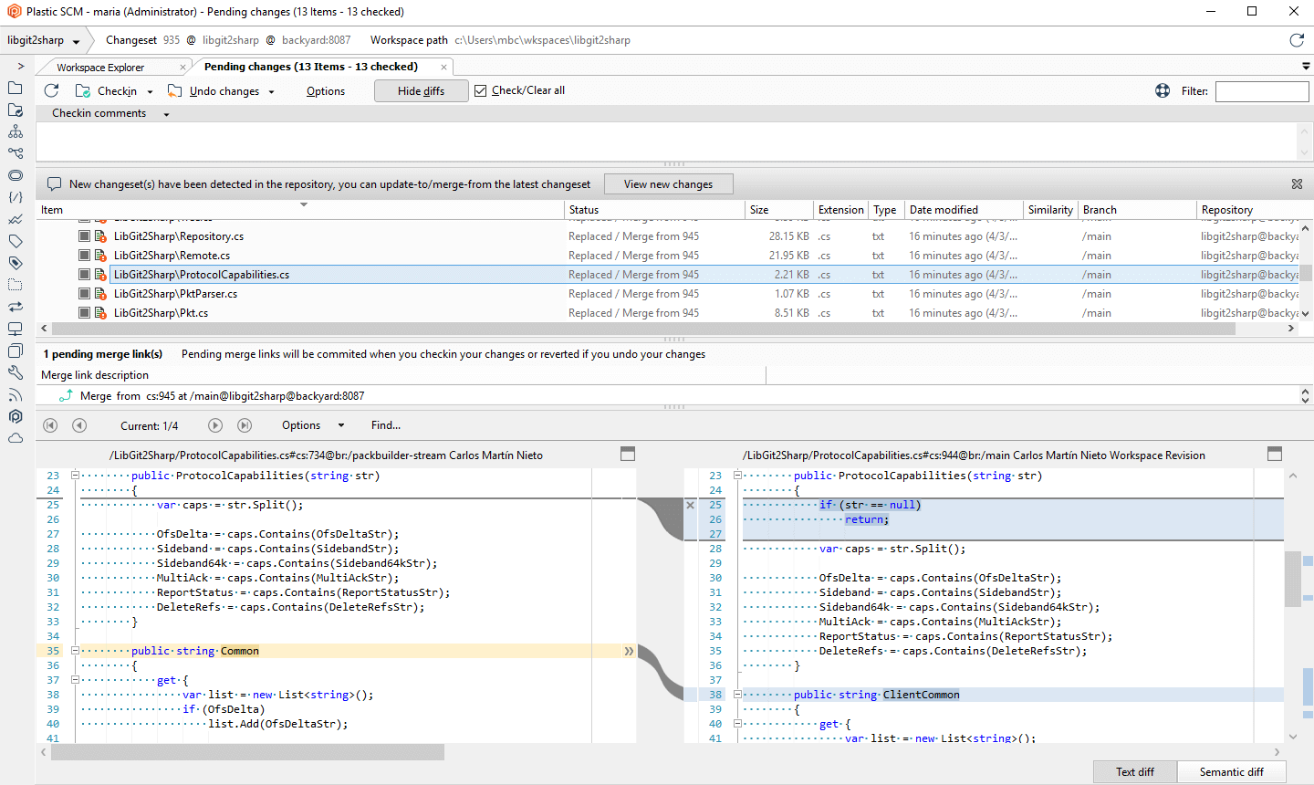Collapse right ClientCommon property fold
Image resolution: width=1314 pixels, height=785 pixels.
point(737,695)
